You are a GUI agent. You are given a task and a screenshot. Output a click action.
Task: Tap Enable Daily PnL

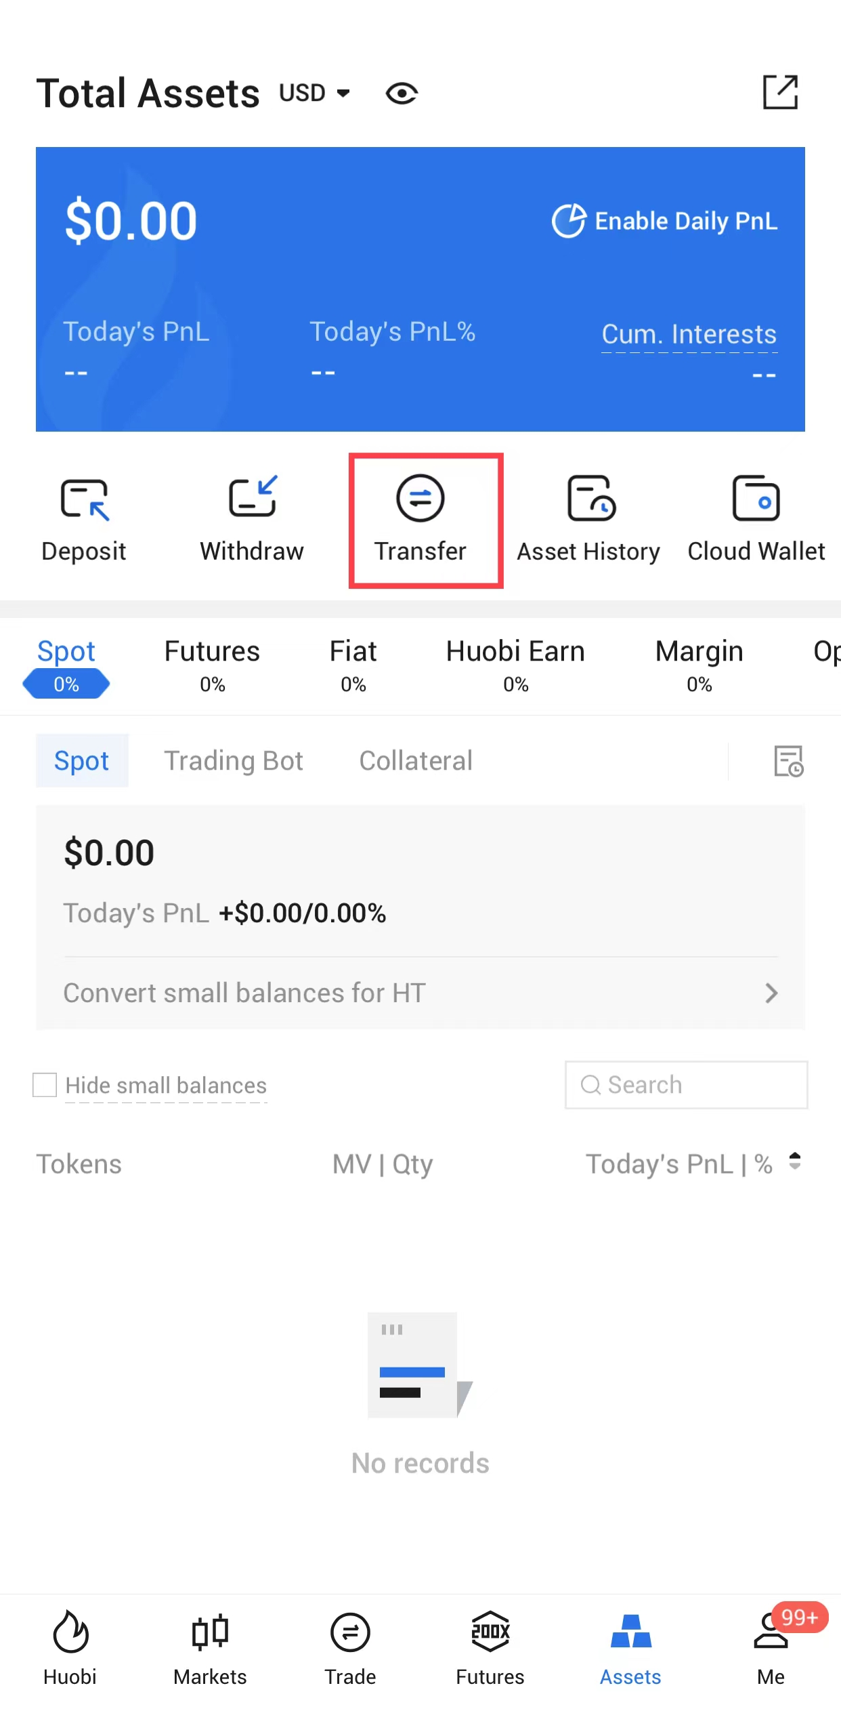(x=664, y=221)
